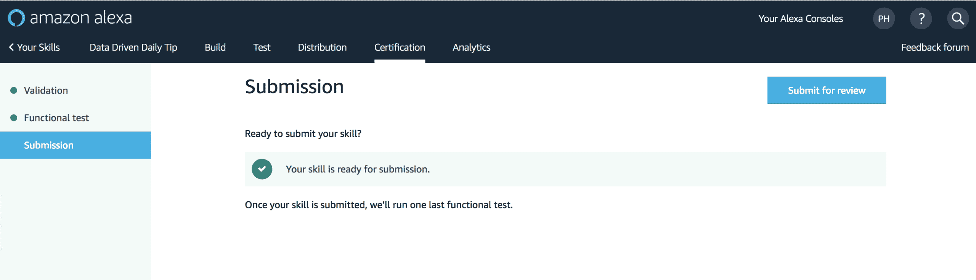The image size is (976, 280).
Task: Open Your Alexa Consoles menu
Action: pyautogui.click(x=801, y=19)
